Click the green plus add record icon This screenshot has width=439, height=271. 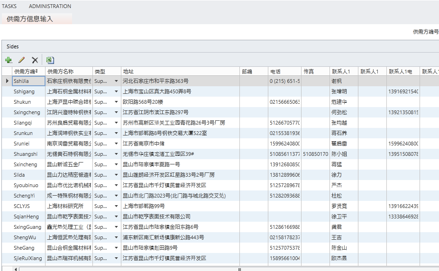(x=9, y=60)
